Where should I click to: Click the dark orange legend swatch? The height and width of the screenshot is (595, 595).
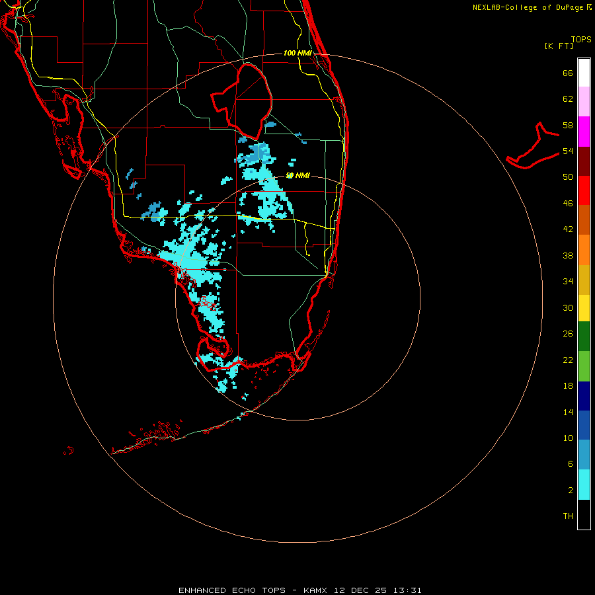coord(584,219)
